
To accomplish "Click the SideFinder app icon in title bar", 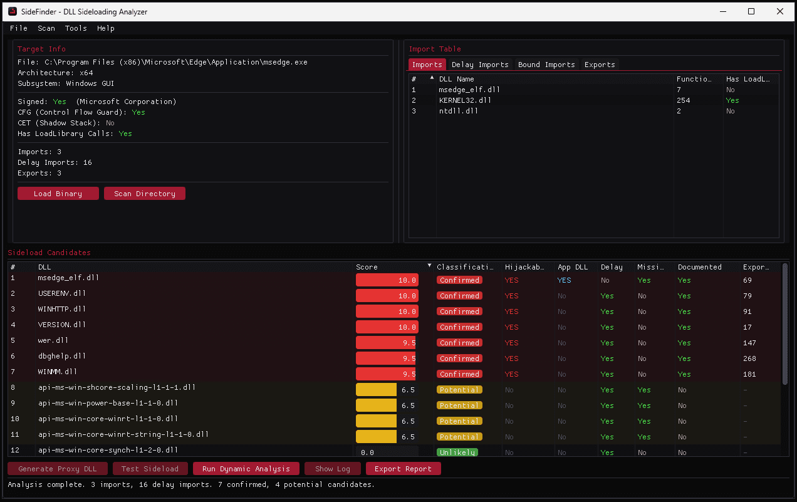I will (x=13, y=11).
